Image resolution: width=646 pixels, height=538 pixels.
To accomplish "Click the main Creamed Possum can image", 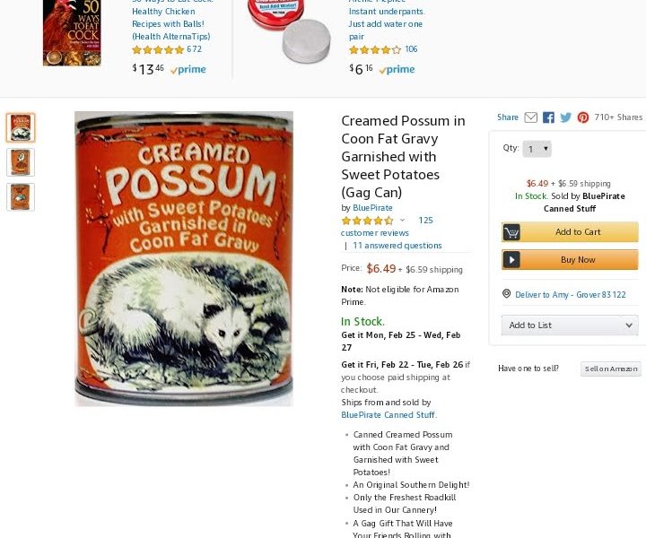I will tap(184, 259).
